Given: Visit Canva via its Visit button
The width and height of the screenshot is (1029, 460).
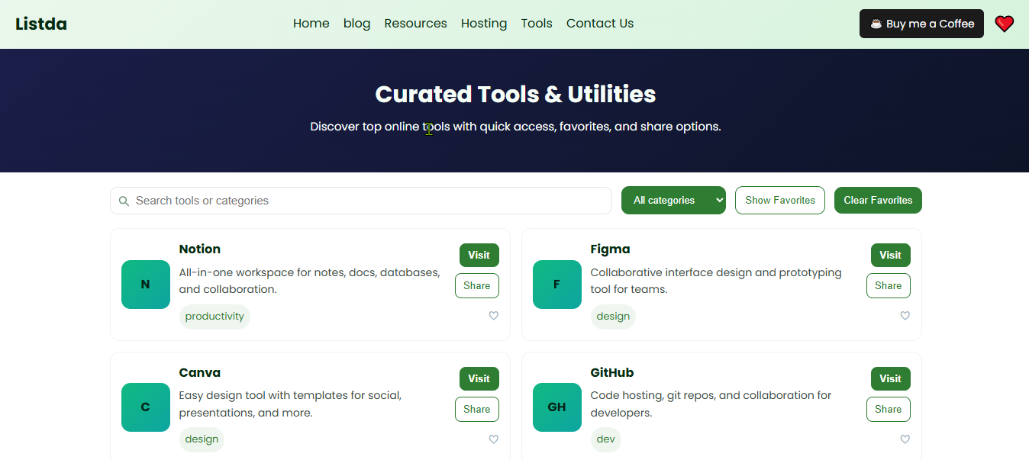Looking at the screenshot, I should [479, 379].
